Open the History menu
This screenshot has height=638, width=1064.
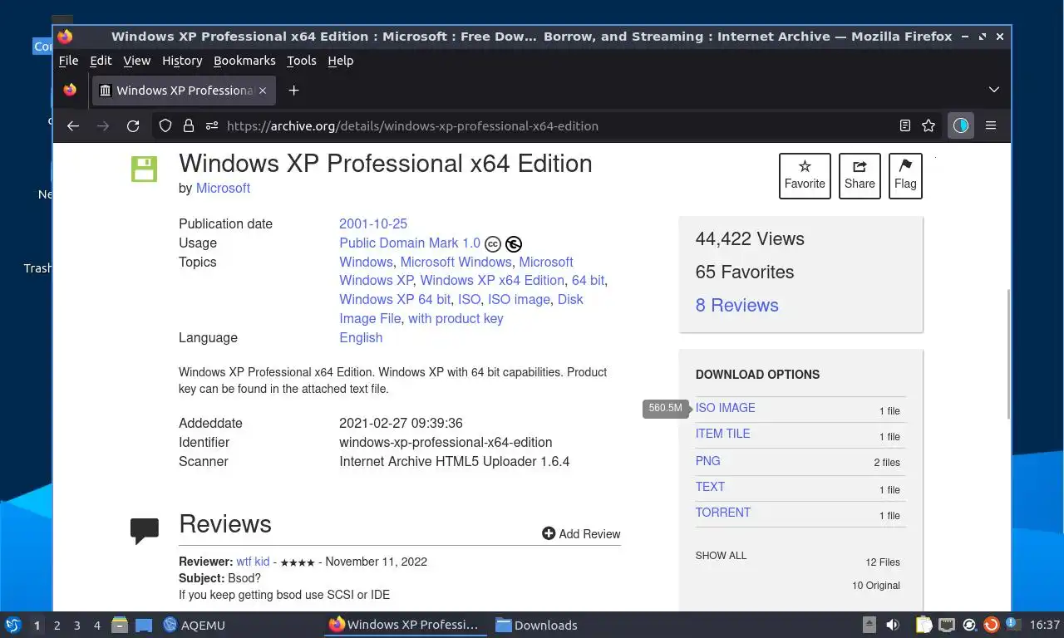pyautogui.click(x=182, y=61)
